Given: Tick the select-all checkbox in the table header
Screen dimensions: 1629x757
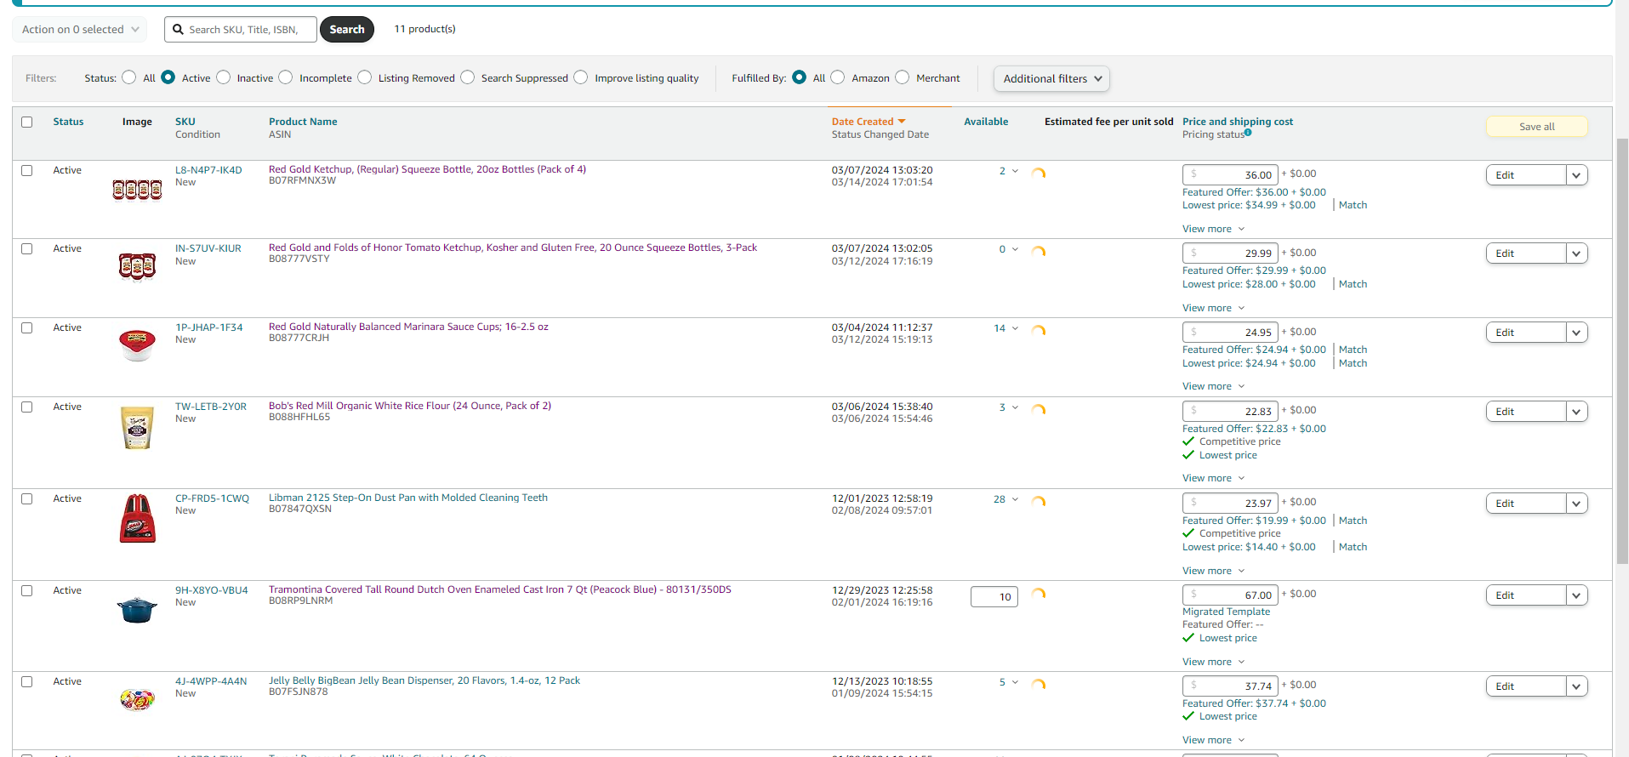Looking at the screenshot, I should pyautogui.click(x=27, y=122).
